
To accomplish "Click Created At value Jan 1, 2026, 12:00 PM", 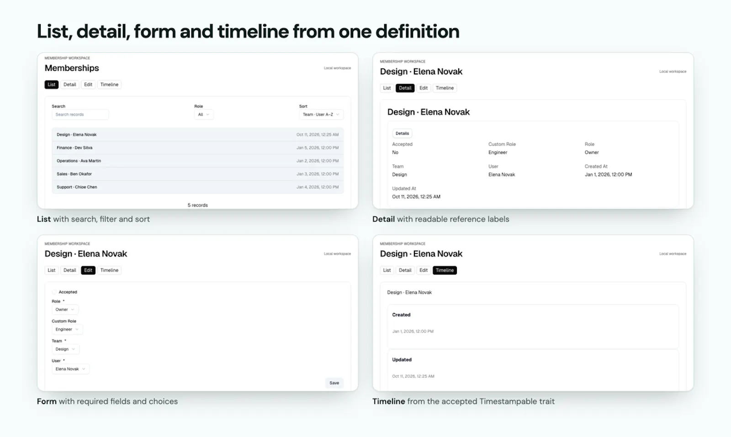I will pos(608,174).
